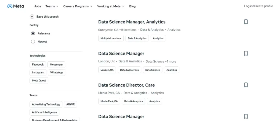
Task: Bookmark the Data Science Director, Care job
Action: (x=246, y=85)
